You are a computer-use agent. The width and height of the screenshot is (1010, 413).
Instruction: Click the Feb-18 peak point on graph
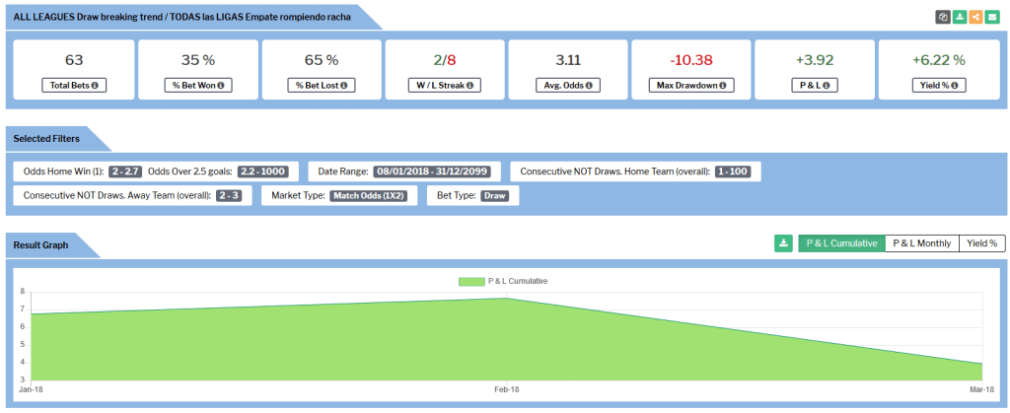(506, 299)
